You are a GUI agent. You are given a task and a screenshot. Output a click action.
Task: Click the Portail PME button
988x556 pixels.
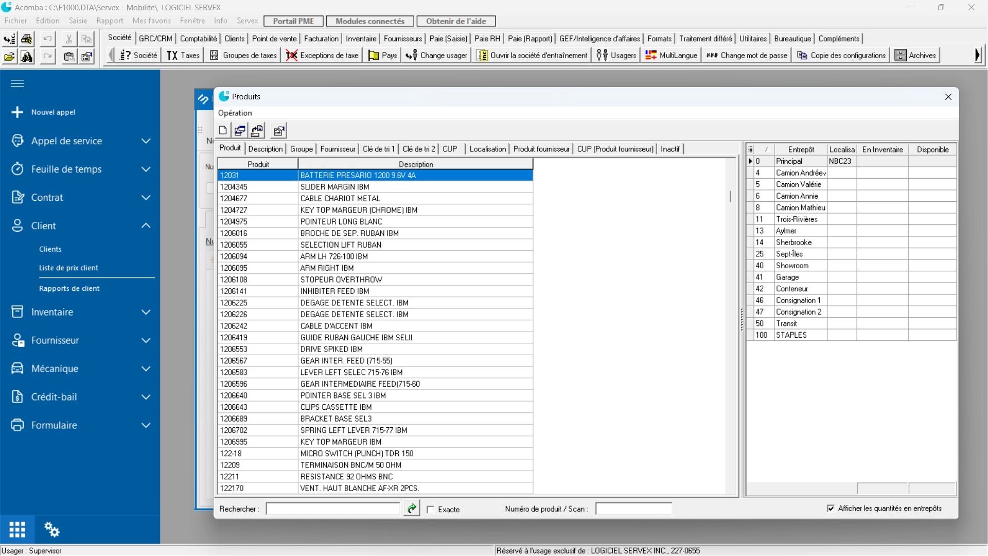point(293,21)
